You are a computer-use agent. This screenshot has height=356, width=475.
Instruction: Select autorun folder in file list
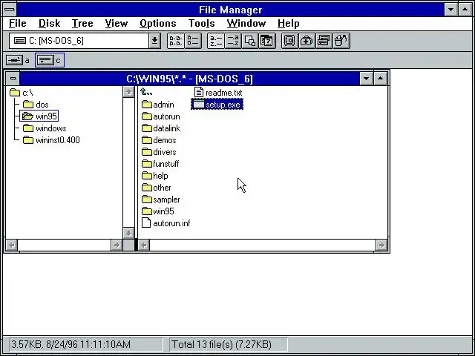[161, 116]
